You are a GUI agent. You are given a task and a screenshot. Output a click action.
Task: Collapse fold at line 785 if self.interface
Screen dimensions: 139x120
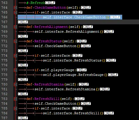[x=16, y=108]
